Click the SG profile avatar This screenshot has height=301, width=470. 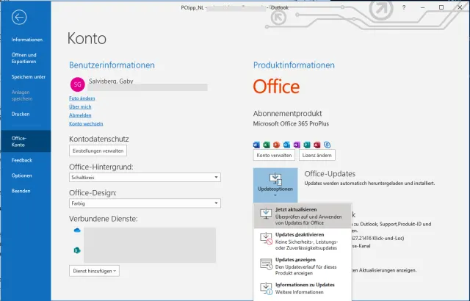(77, 84)
